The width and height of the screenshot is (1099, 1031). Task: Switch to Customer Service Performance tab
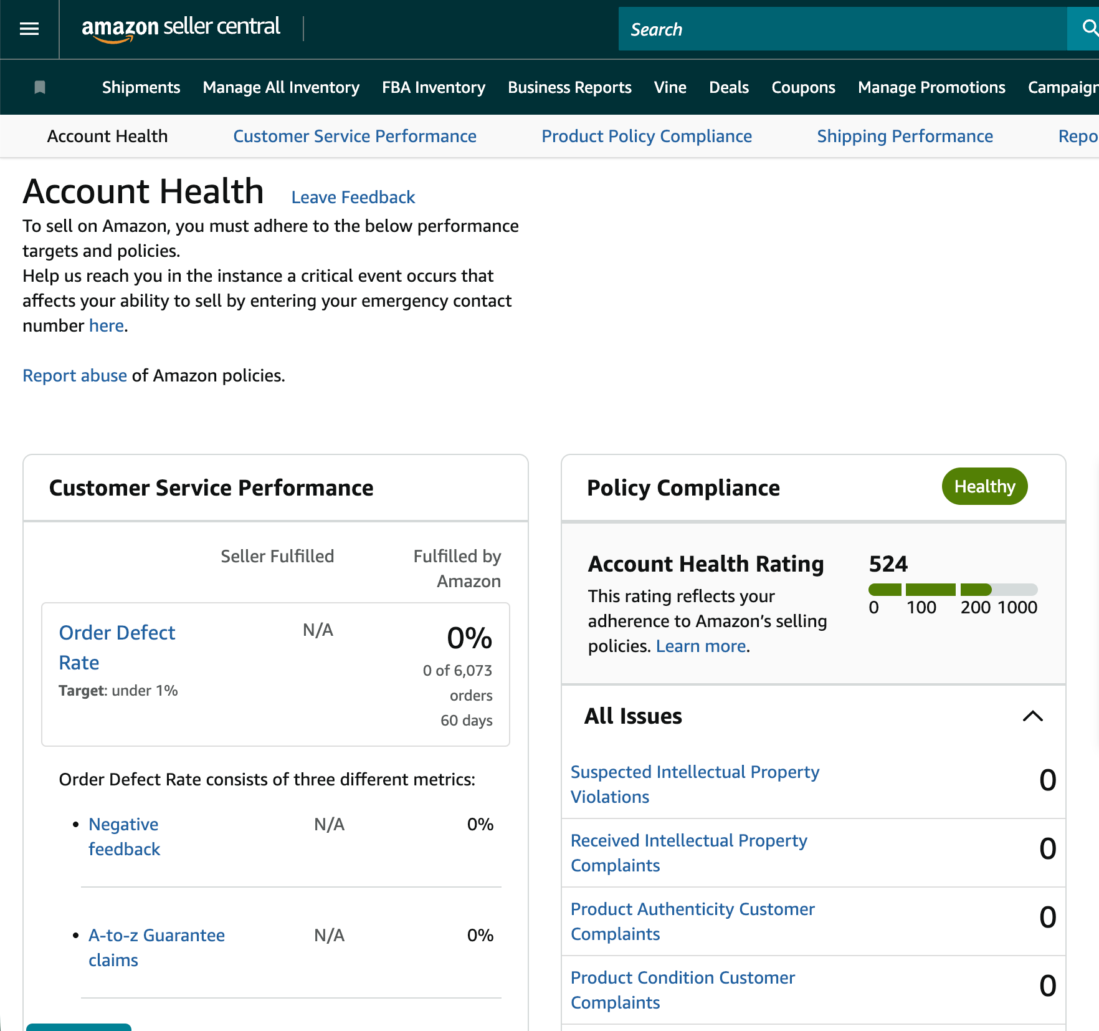pos(354,136)
